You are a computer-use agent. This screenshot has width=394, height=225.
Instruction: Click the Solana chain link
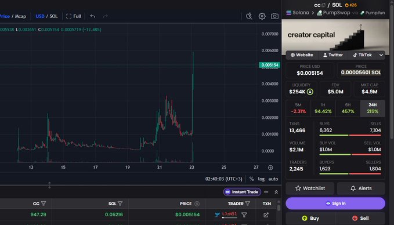(x=298, y=13)
